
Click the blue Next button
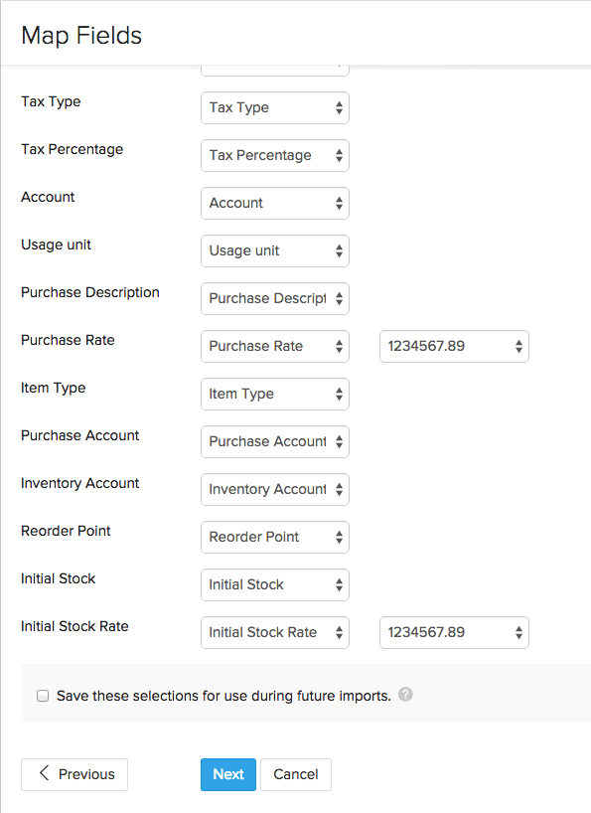228,774
